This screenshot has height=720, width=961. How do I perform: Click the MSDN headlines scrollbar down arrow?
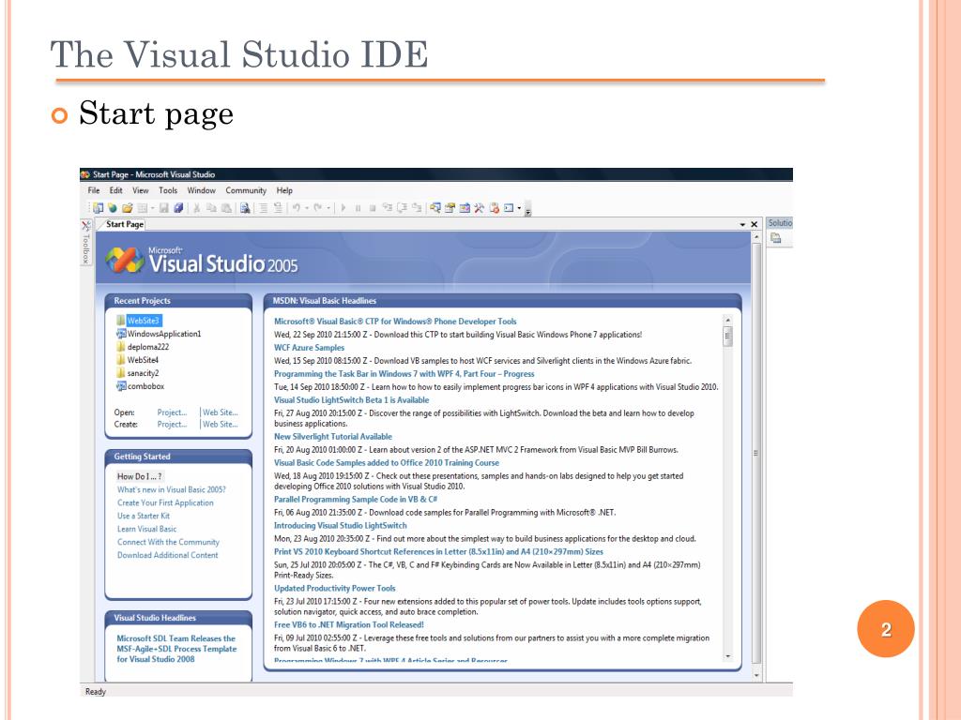point(727,655)
